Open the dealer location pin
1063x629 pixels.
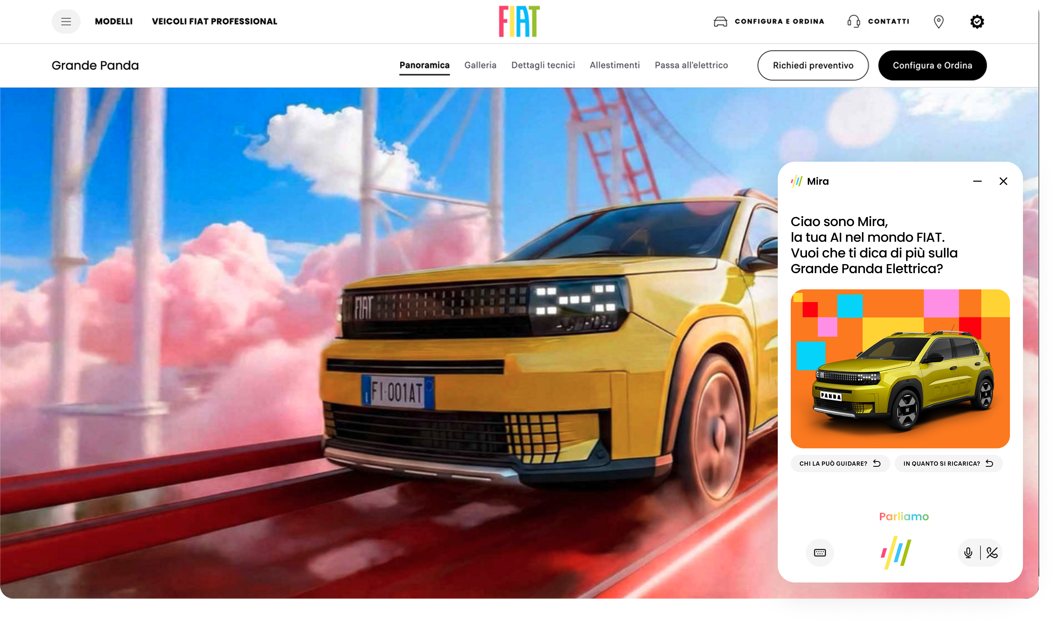point(938,22)
